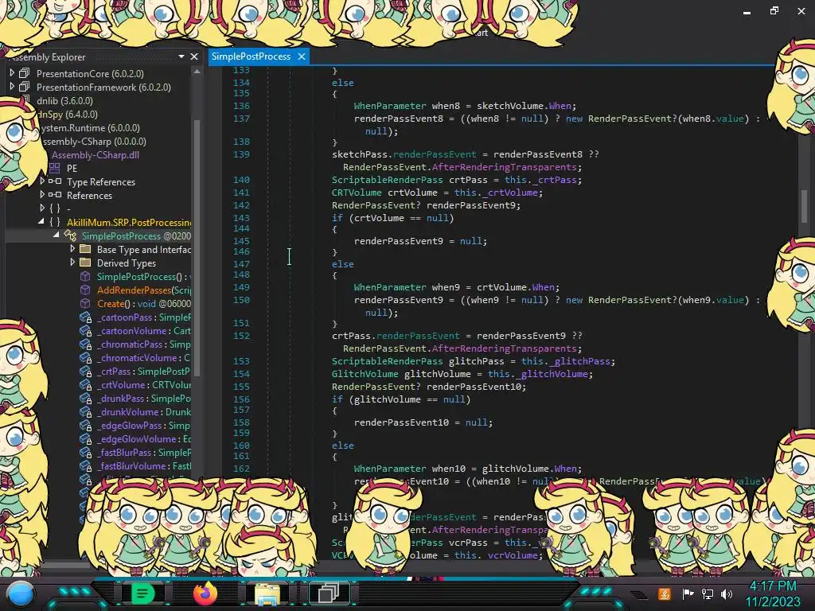The image size is (815, 611).
Task: Click the _drunkPass private field icon
Action: [x=85, y=398]
